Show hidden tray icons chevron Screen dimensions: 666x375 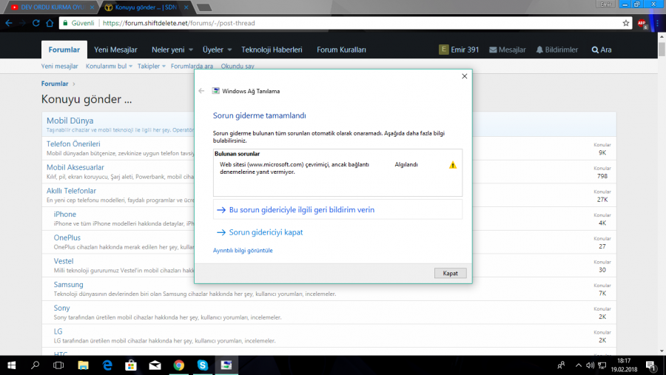(579, 365)
